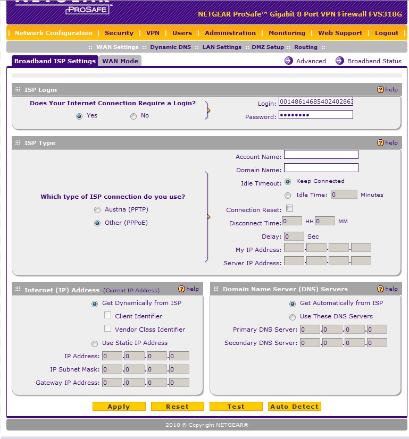Viewport: 409px width, 439px height.
Task: Go to WAN Settings submenu
Action: tap(117, 47)
